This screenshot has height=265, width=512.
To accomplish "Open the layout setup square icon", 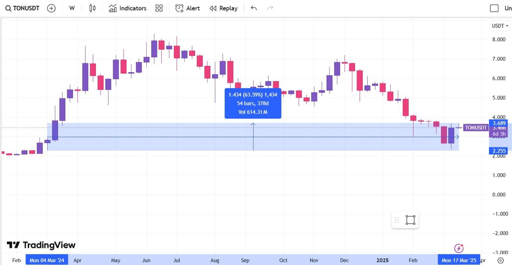I will [x=494, y=8].
